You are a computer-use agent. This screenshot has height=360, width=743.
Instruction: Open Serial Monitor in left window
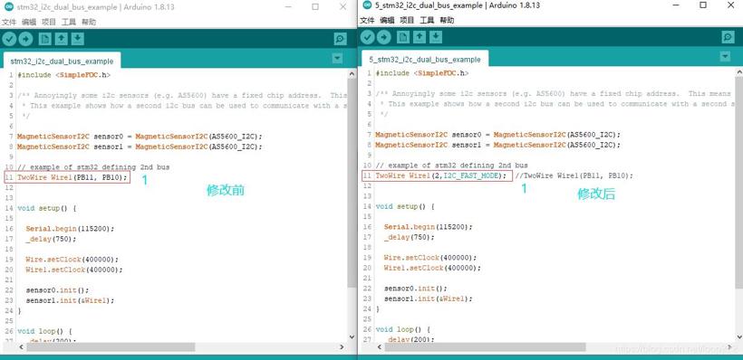(x=340, y=39)
